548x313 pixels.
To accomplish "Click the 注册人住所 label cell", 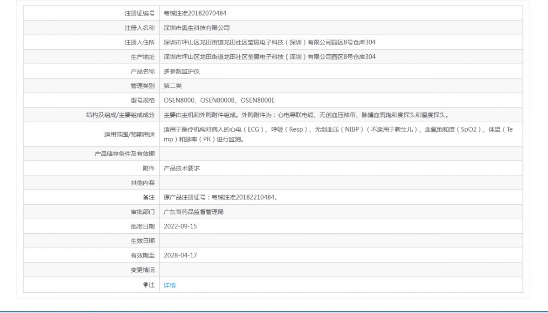I will click(91, 42).
